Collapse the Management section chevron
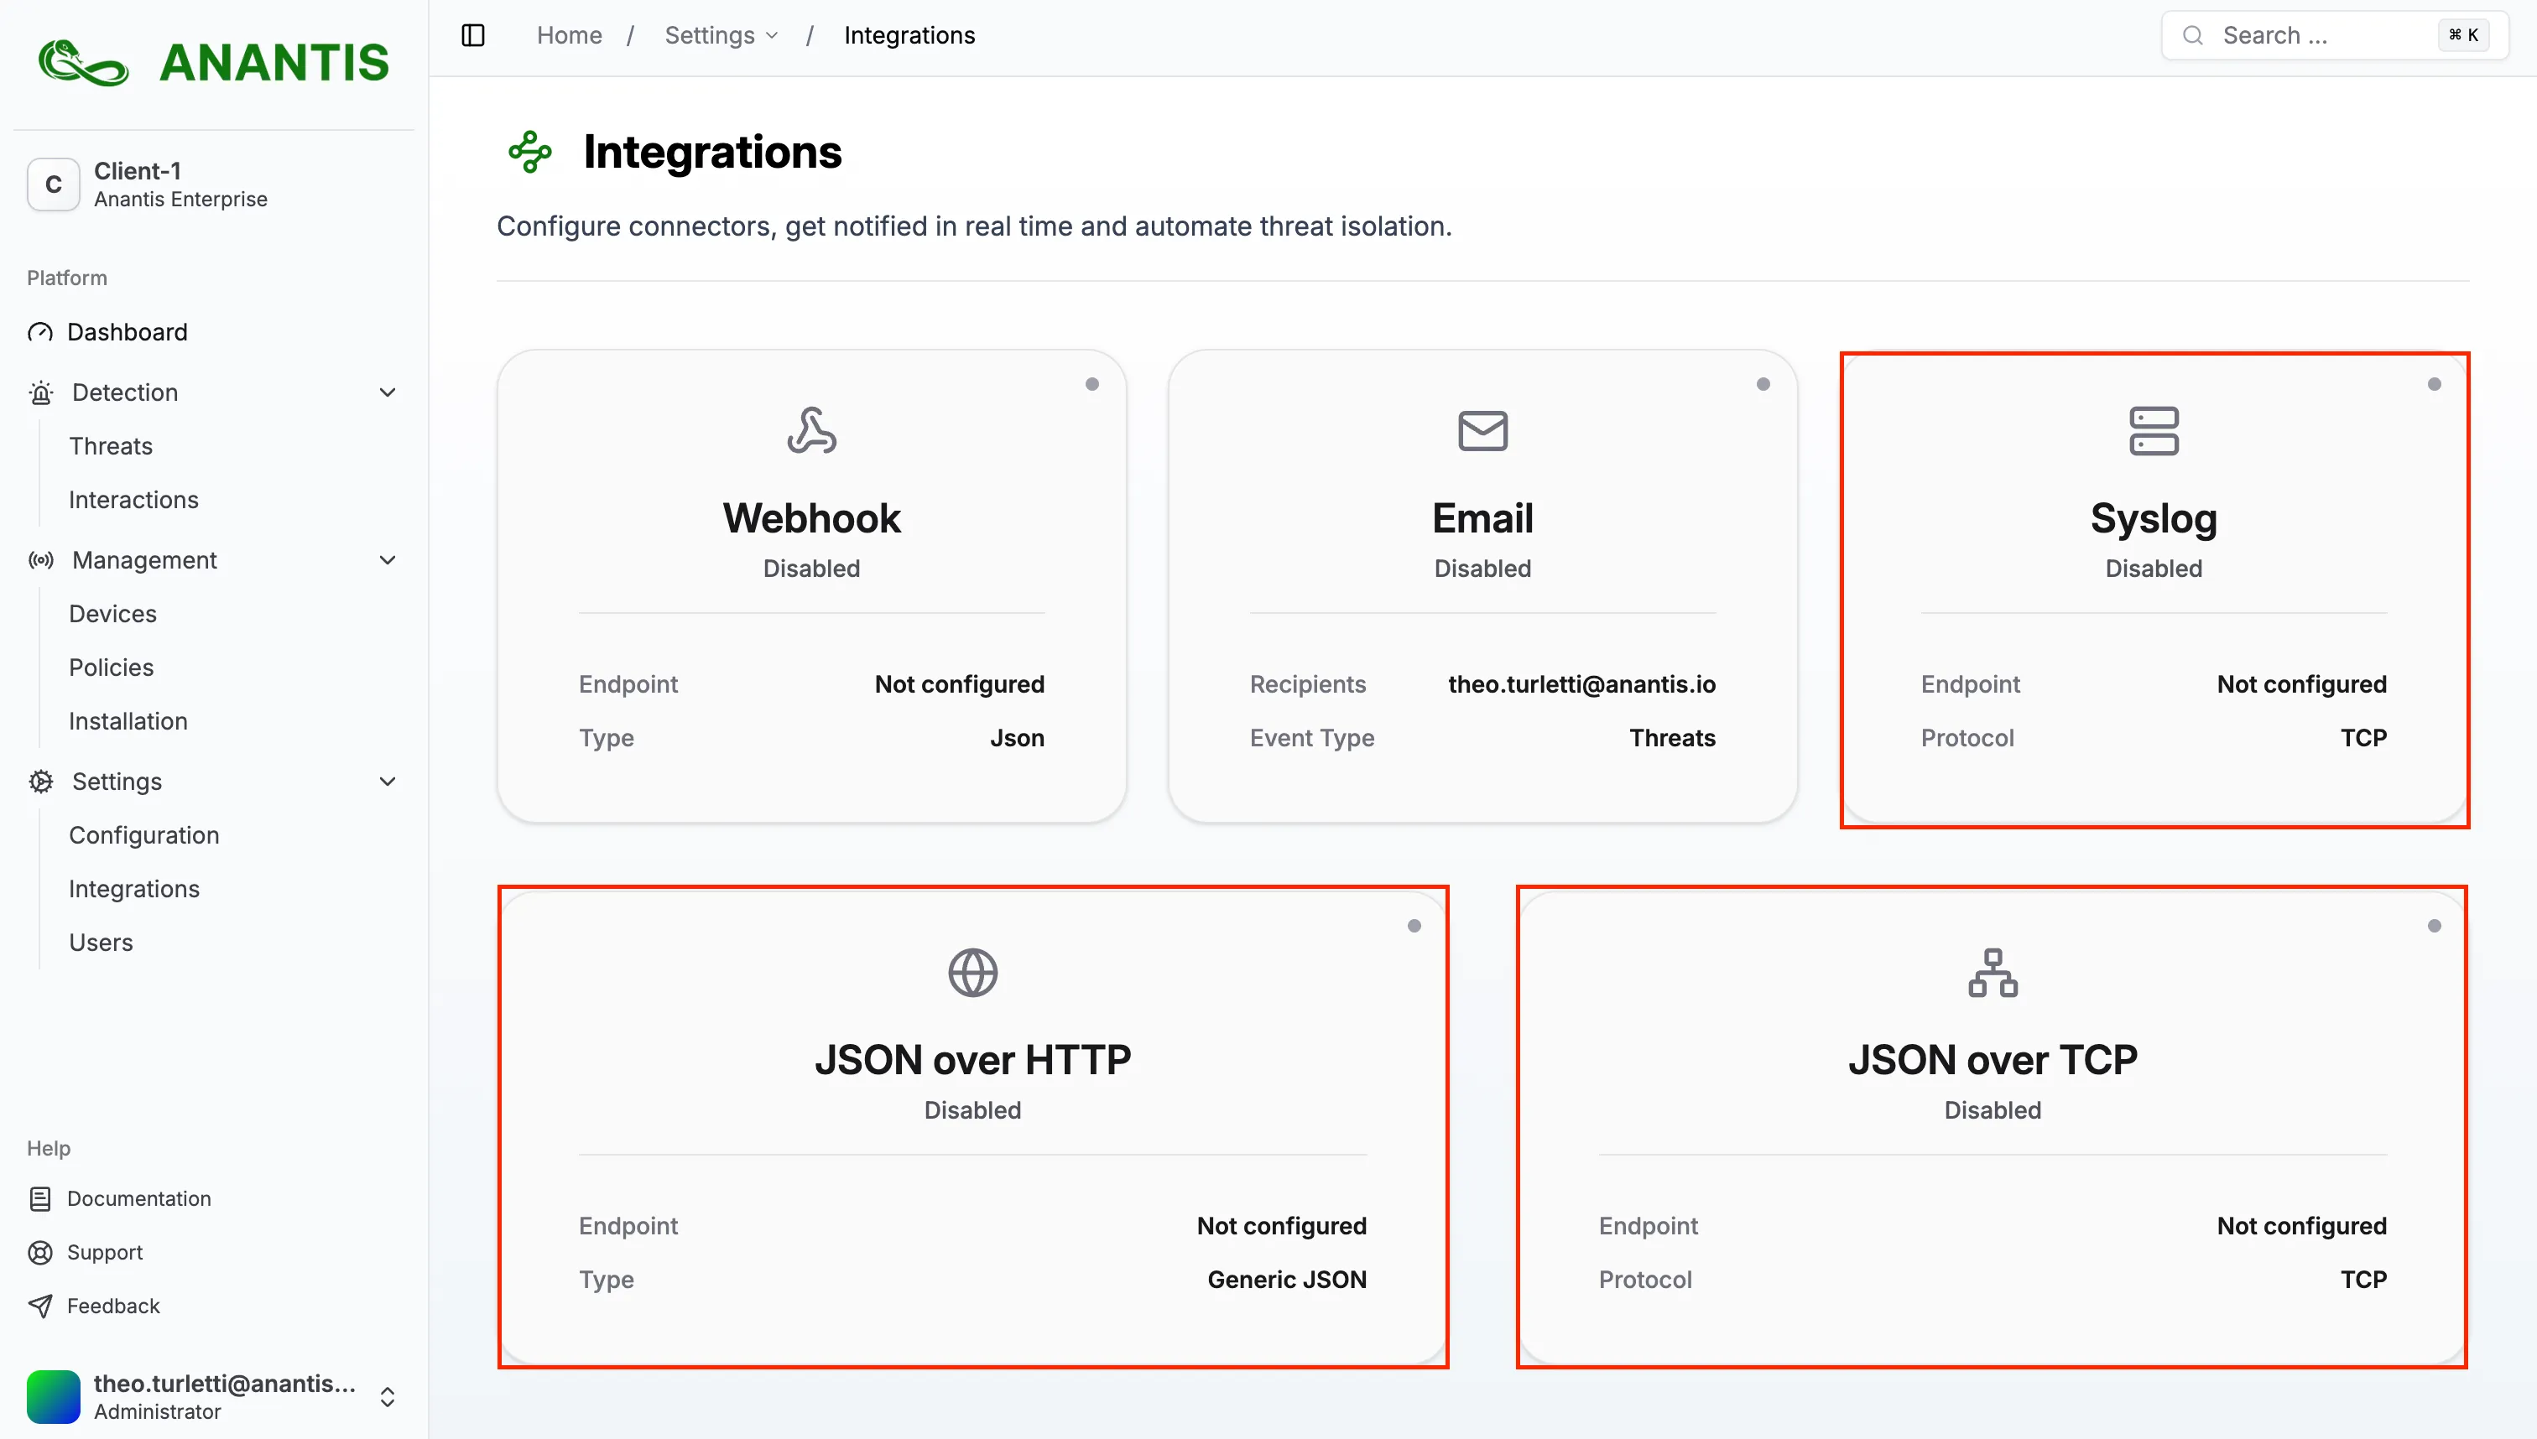 (388, 560)
